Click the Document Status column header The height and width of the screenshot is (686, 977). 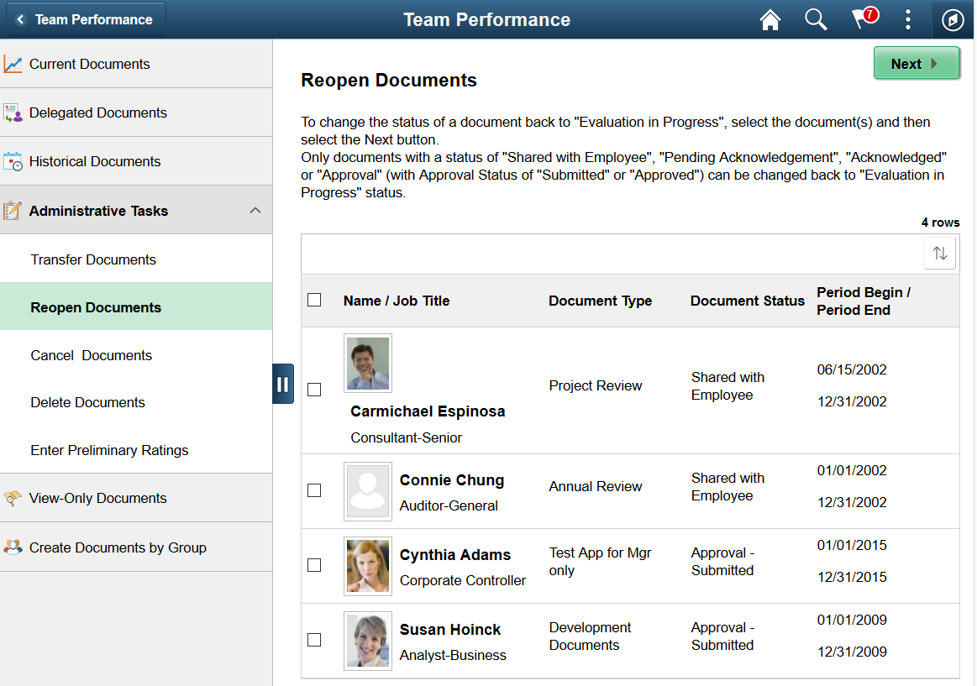pyautogui.click(x=747, y=301)
